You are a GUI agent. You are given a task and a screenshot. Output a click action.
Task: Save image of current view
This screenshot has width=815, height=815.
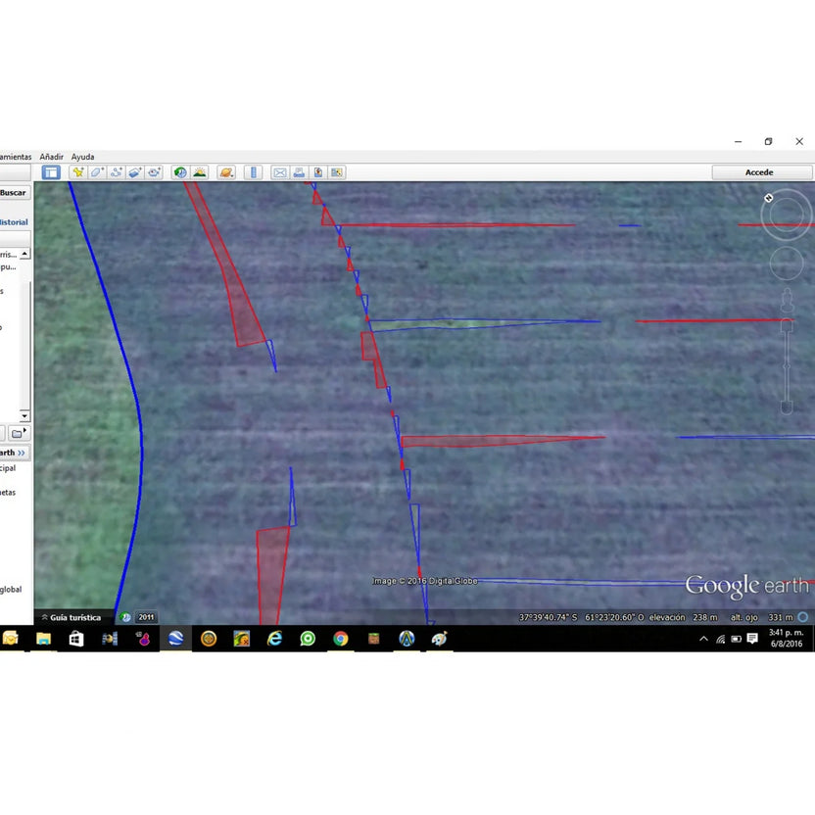(x=318, y=172)
